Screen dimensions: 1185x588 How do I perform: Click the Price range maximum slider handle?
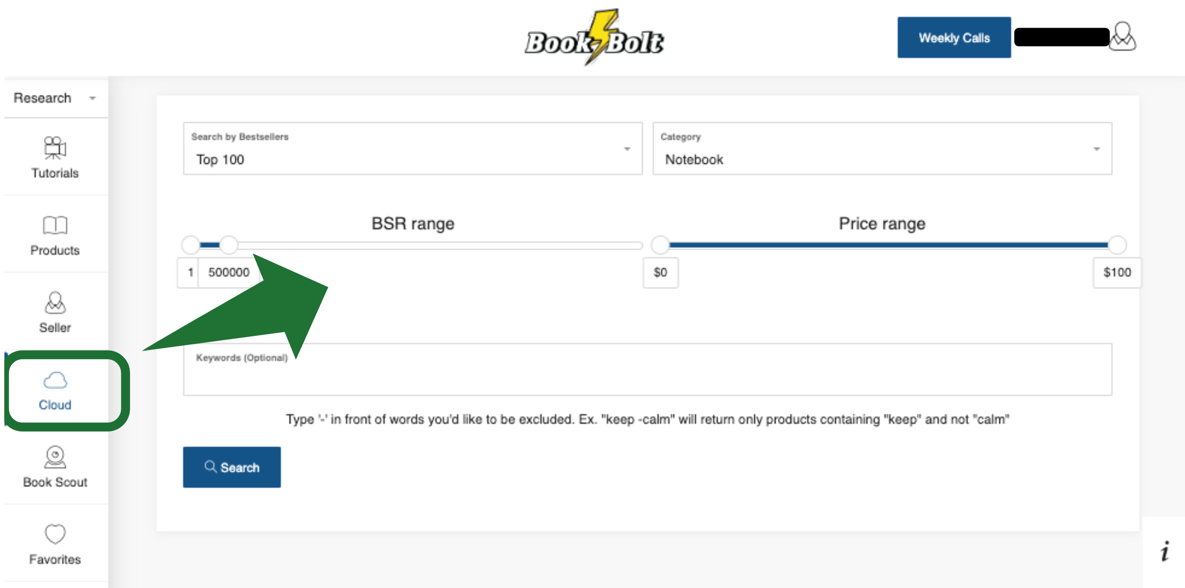tap(1117, 245)
